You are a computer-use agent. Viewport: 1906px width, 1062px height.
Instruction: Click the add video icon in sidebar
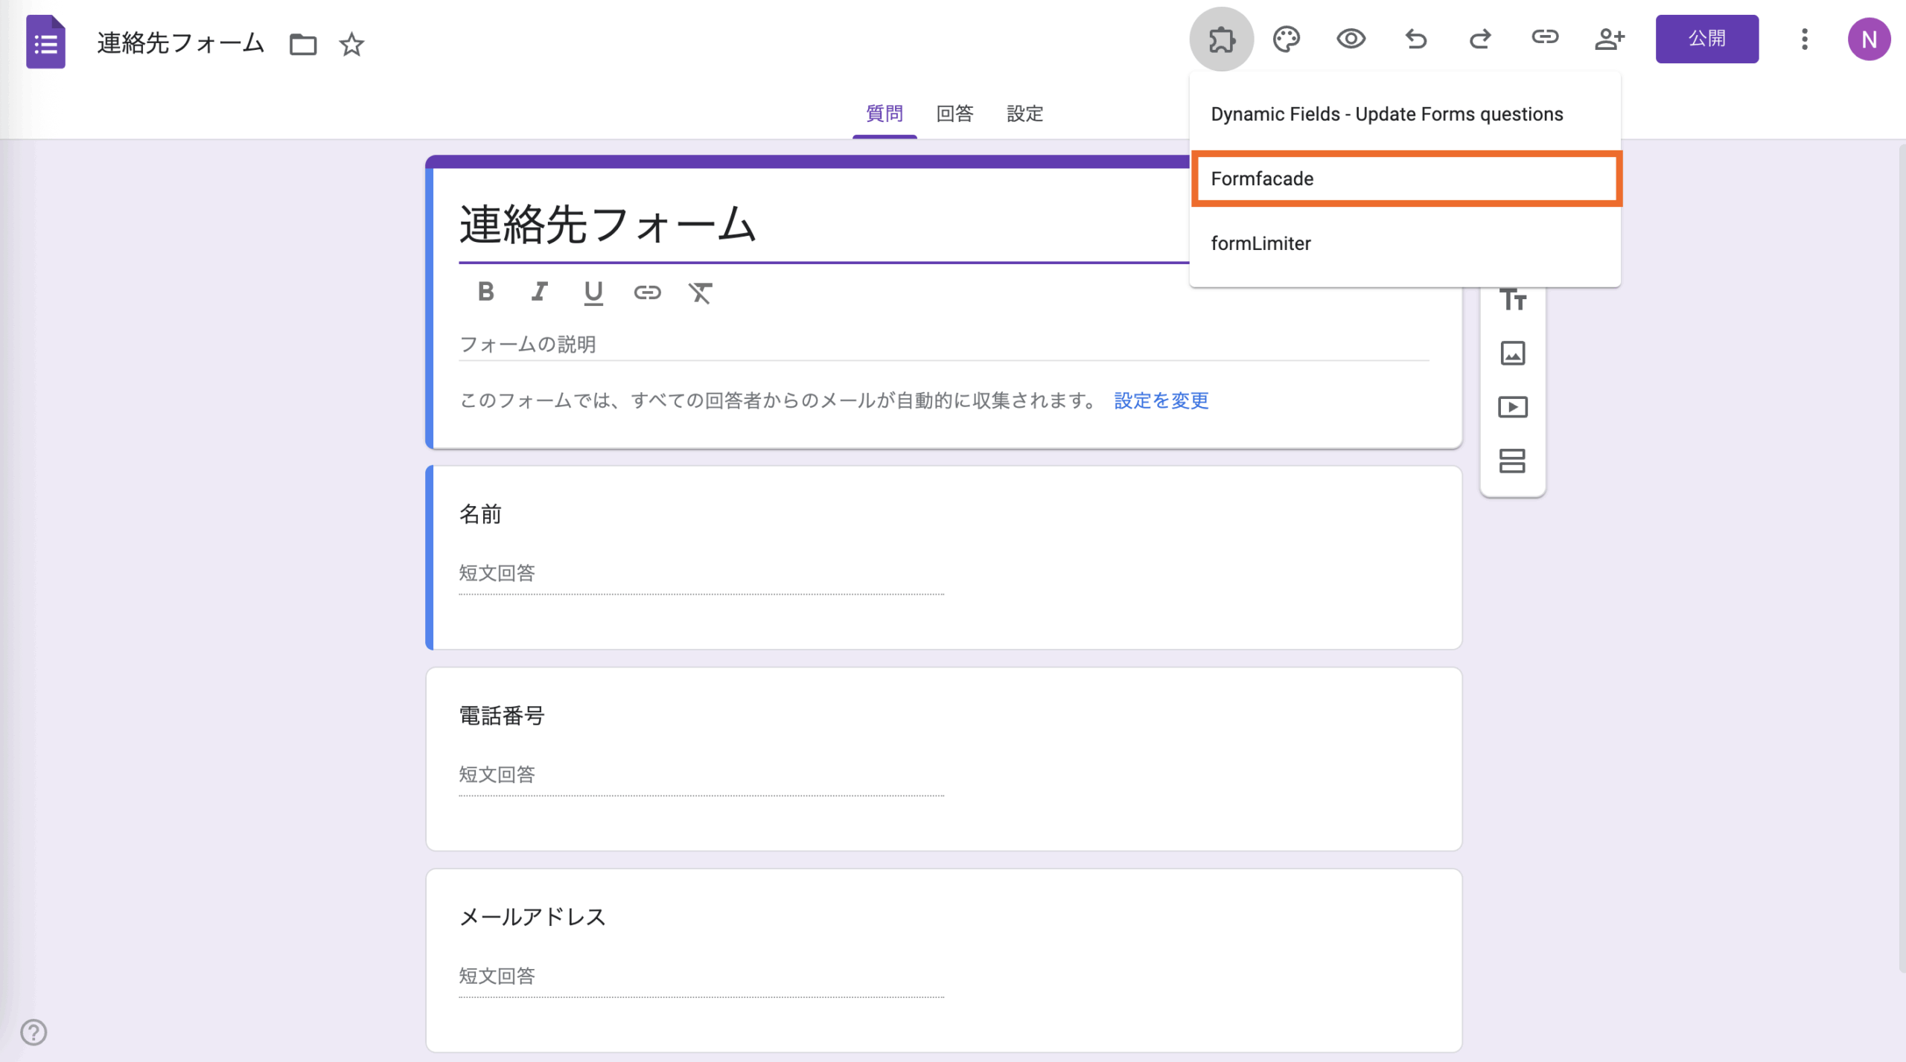click(x=1513, y=406)
